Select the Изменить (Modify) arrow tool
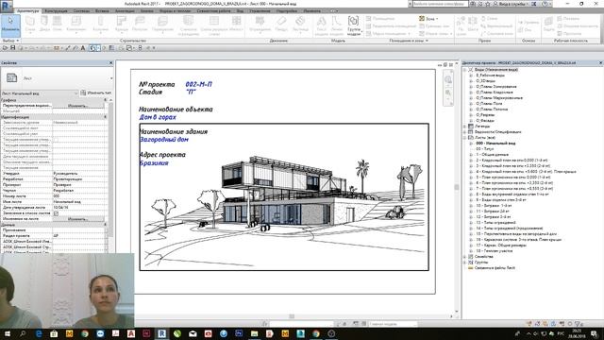The width and height of the screenshot is (604, 340). pyautogui.click(x=10, y=25)
